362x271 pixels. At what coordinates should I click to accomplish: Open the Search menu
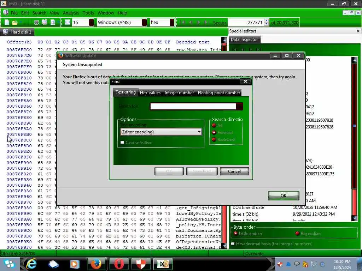point(39,13)
